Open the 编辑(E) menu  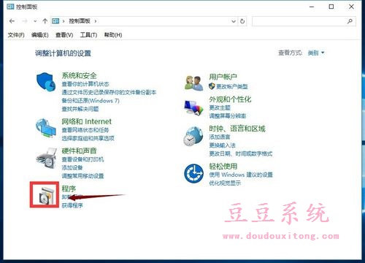pos(40,35)
